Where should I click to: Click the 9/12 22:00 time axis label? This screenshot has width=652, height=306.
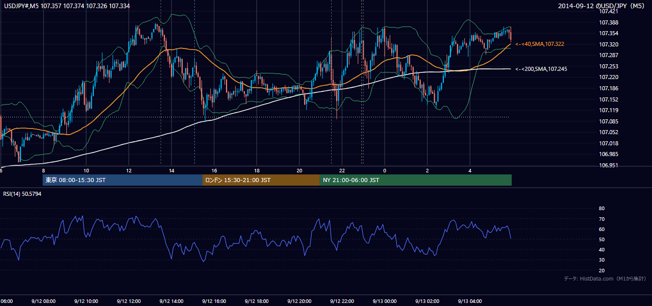pos(342,301)
